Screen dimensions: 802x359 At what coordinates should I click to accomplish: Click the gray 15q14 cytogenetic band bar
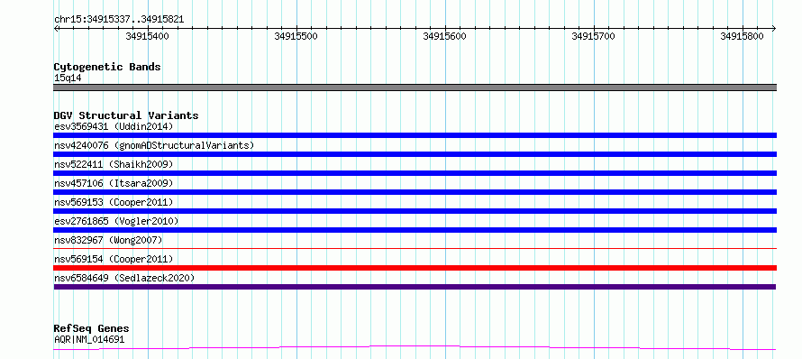[415, 87]
